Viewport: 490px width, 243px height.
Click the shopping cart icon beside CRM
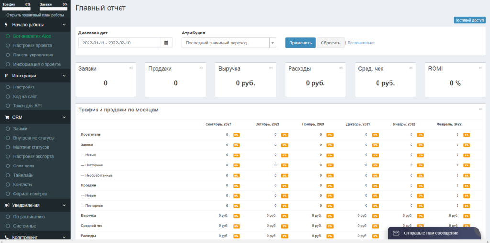(x=7, y=117)
